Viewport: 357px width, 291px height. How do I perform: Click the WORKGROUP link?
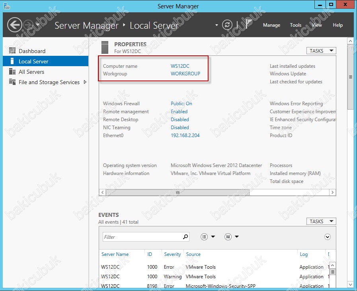click(x=185, y=74)
